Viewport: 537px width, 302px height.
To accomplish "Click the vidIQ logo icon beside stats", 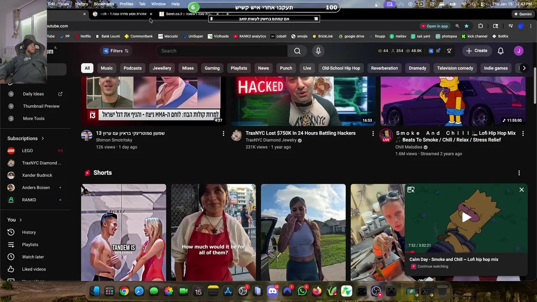I will pos(431,51).
